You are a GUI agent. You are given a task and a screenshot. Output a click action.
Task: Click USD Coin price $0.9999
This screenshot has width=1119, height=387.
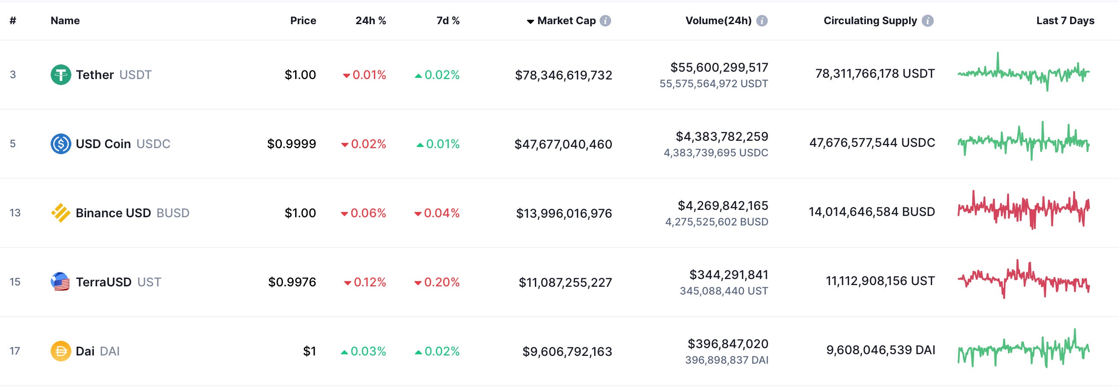click(292, 144)
